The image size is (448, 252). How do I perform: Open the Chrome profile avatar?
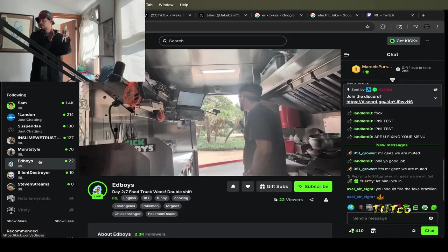tap(426, 27)
